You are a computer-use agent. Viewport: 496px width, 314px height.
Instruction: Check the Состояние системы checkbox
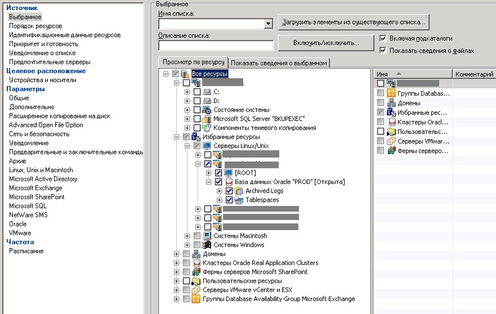point(197,110)
